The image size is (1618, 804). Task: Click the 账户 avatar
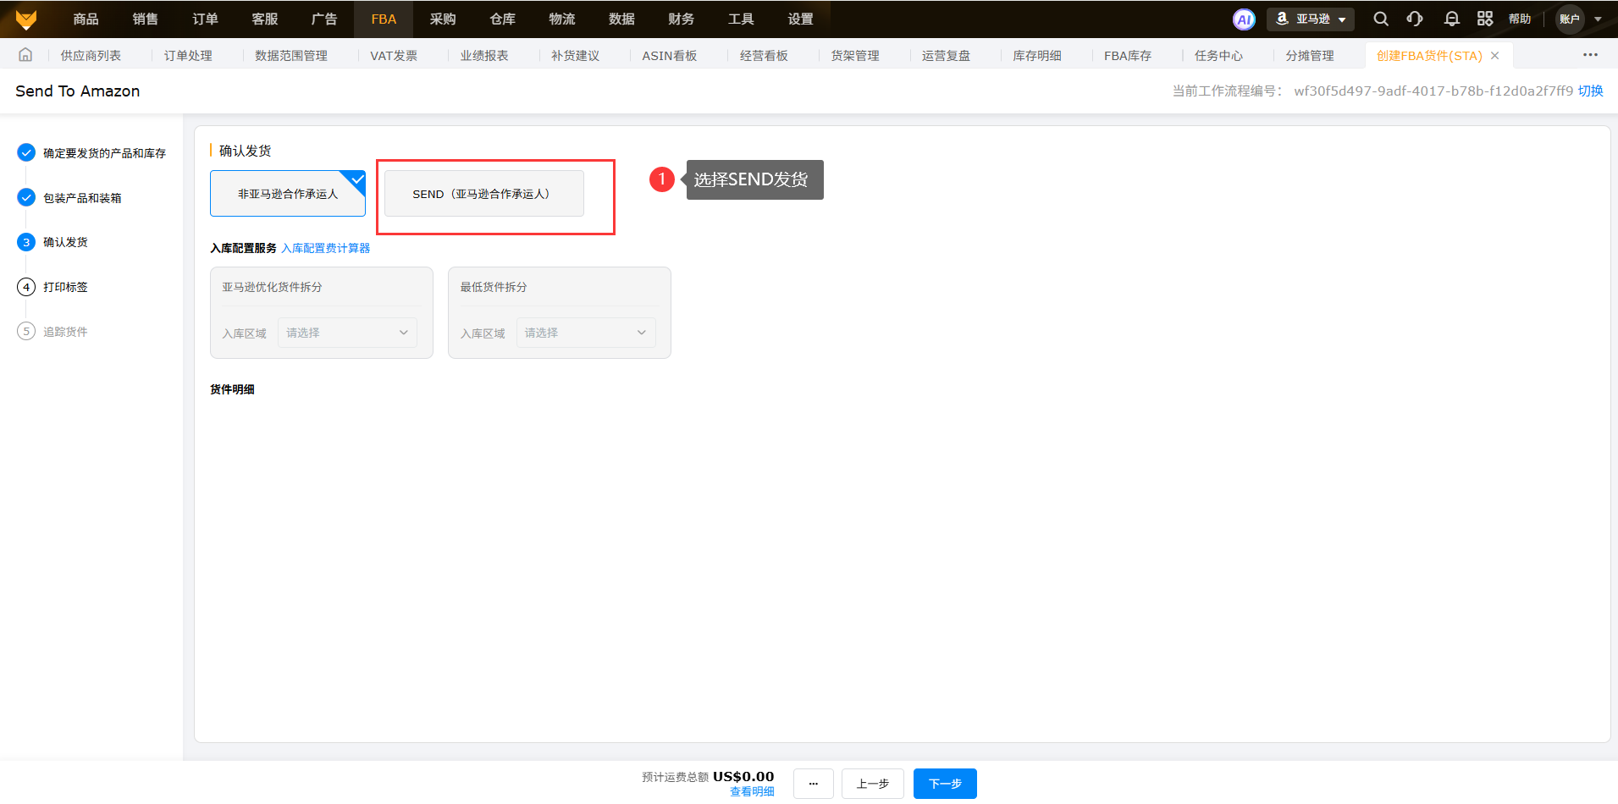pyautogui.click(x=1570, y=19)
